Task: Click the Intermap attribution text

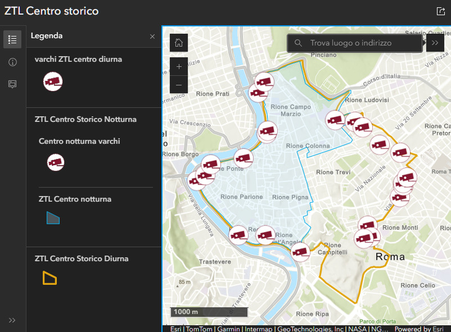Action: click(x=258, y=329)
